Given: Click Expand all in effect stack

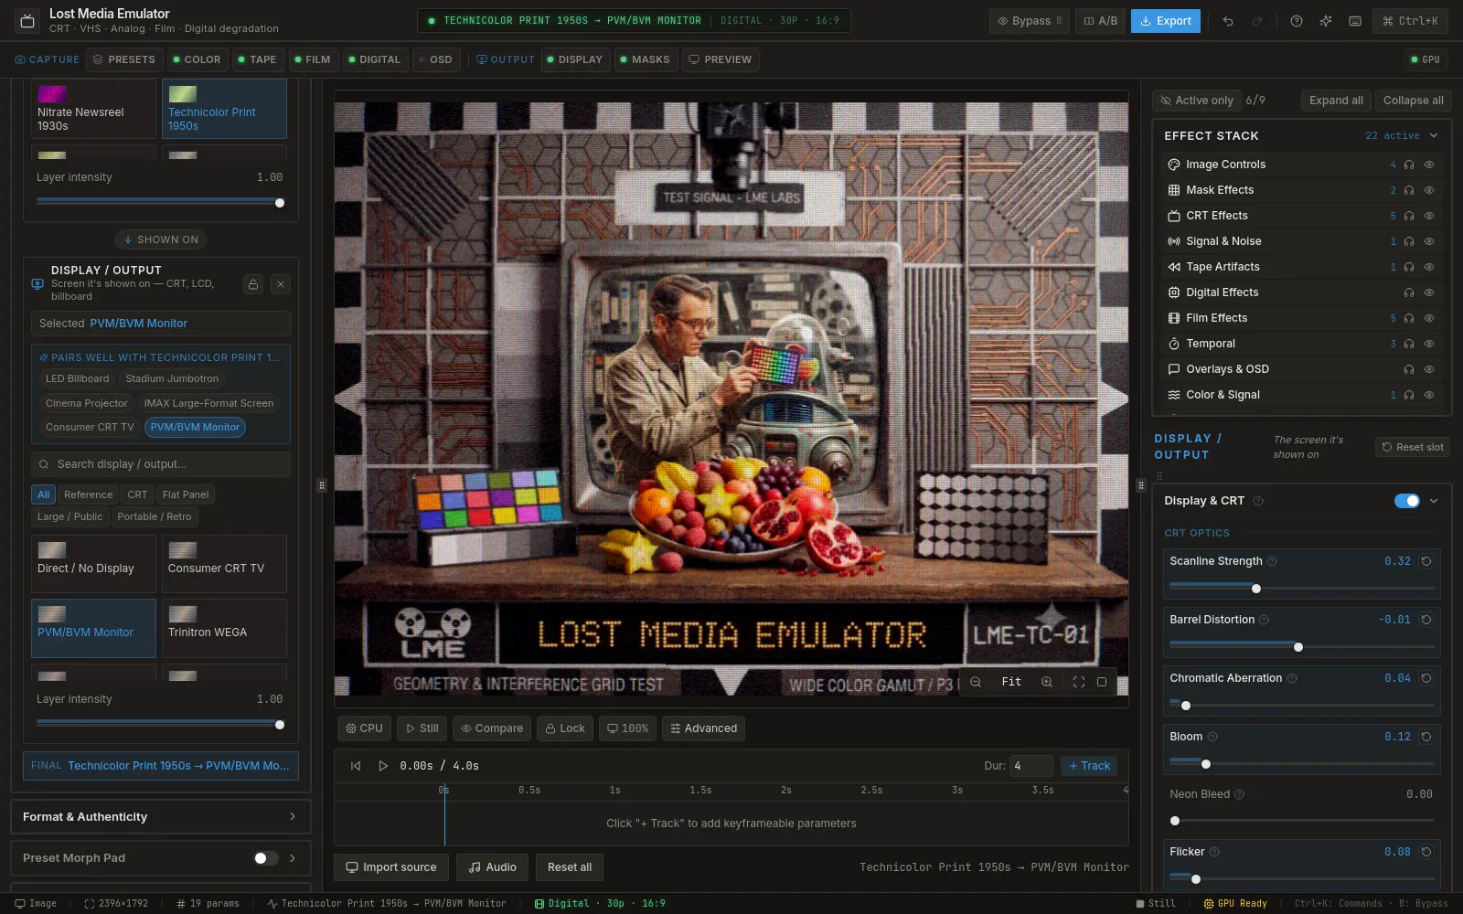Looking at the screenshot, I should (1336, 101).
